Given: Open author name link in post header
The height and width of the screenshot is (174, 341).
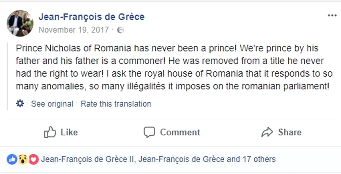Looking at the screenshot, I should pos(91,17).
